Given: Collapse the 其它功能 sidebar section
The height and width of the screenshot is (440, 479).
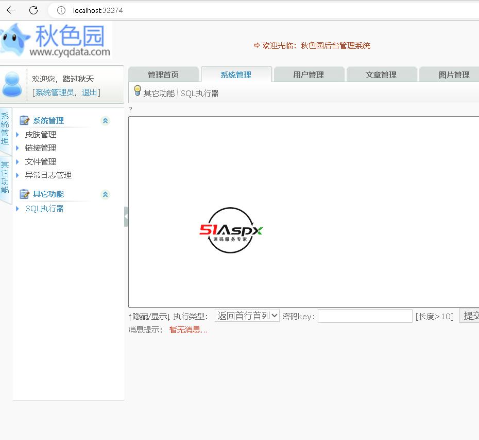Looking at the screenshot, I should (x=106, y=194).
